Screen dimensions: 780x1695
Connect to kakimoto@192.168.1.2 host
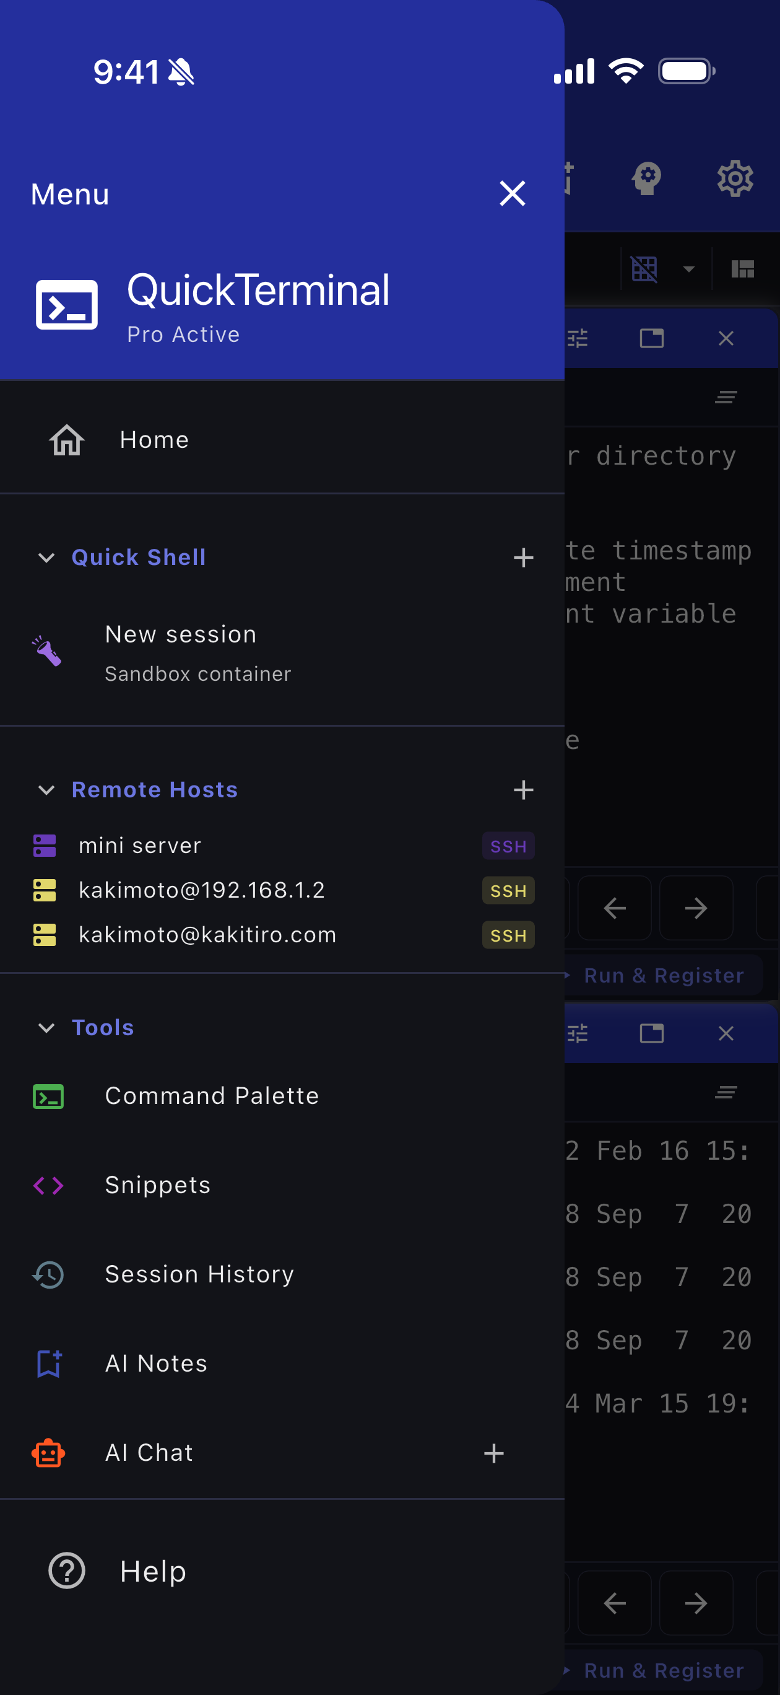click(282, 890)
